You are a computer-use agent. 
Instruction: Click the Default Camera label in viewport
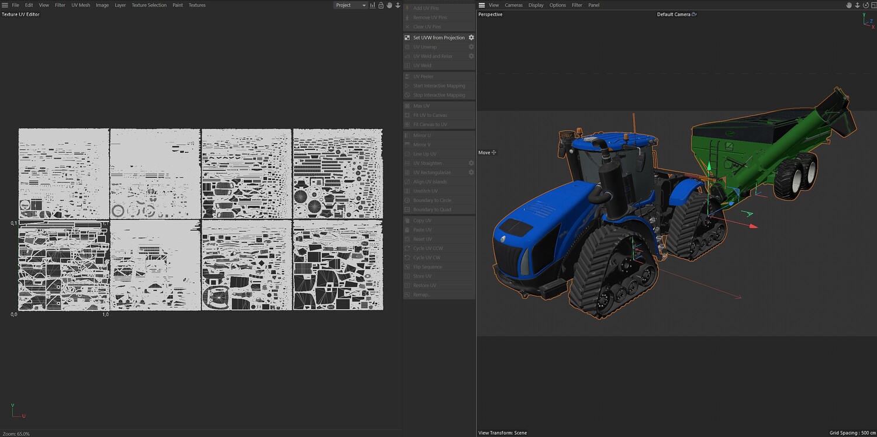tap(674, 15)
